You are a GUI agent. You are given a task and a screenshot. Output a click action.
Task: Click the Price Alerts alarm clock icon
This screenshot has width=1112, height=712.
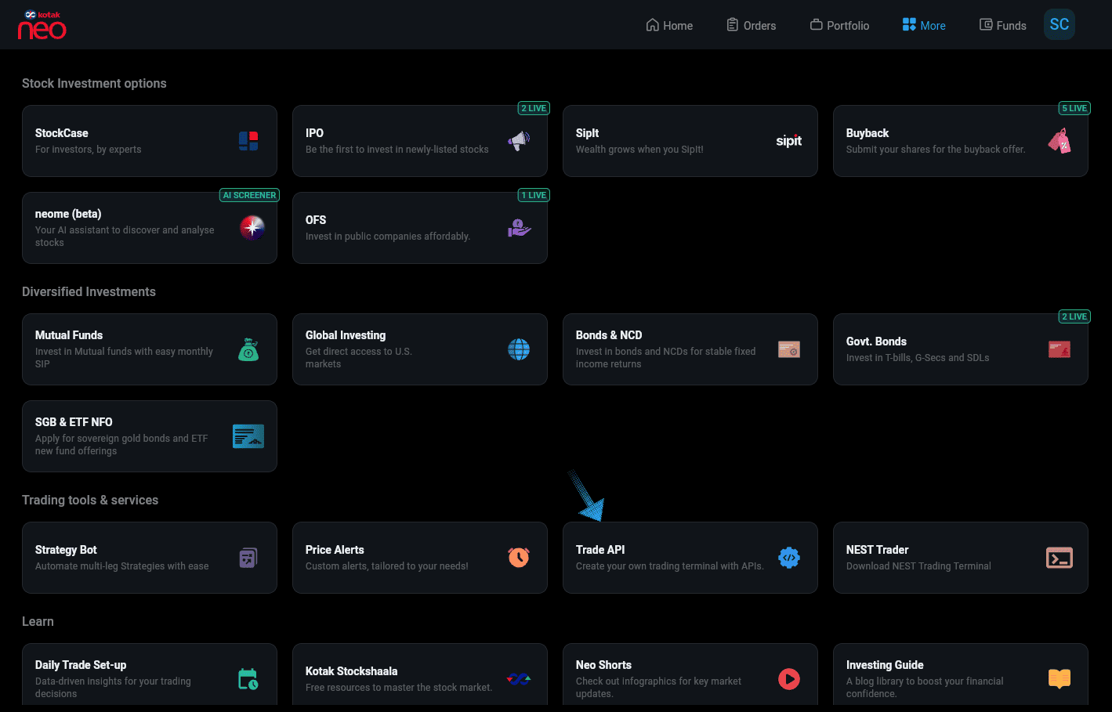(519, 558)
